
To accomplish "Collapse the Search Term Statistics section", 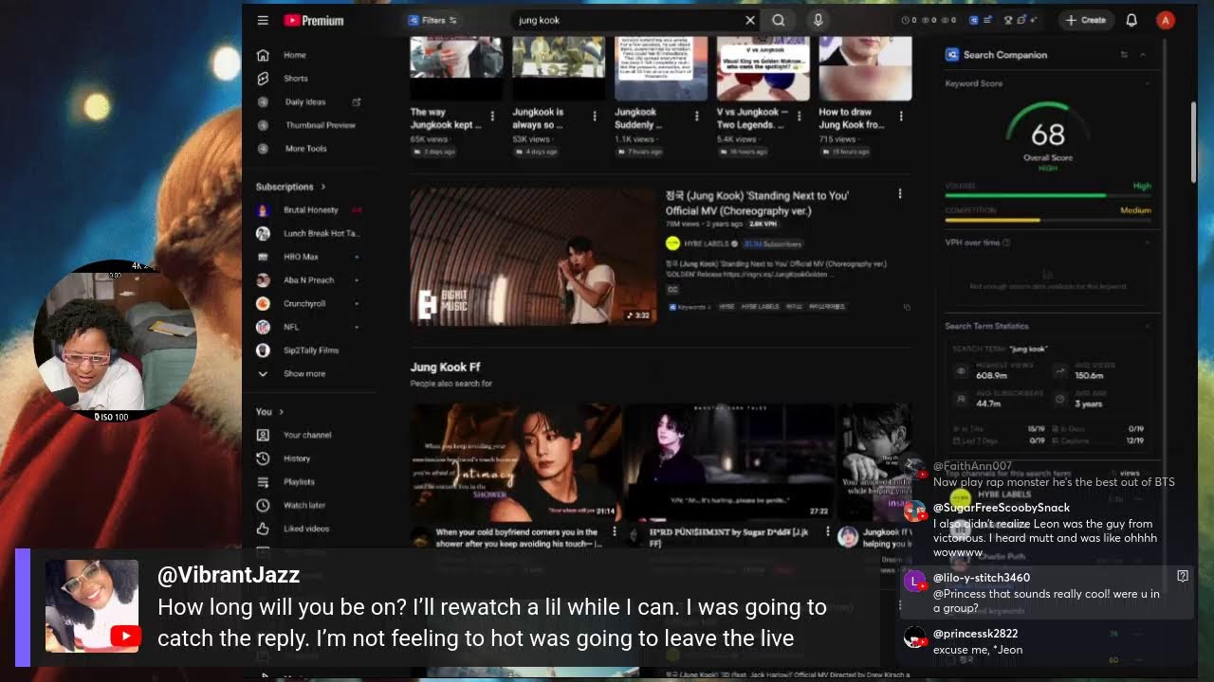I will (x=1147, y=326).
